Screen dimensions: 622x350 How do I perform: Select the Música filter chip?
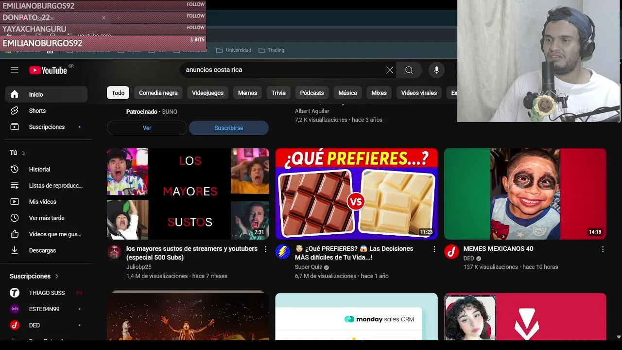tap(347, 93)
